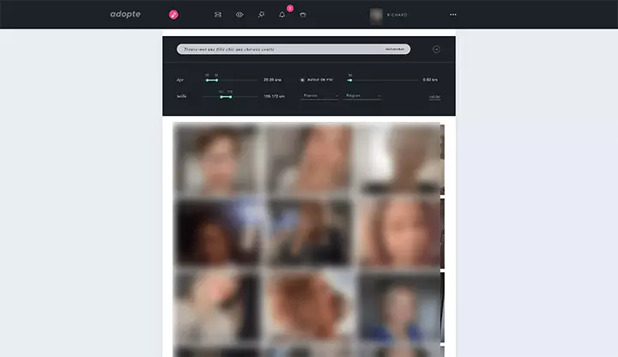This screenshot has height=357, width=618.
Task: Open the notifications bell
Action: [x=282, y=15]
